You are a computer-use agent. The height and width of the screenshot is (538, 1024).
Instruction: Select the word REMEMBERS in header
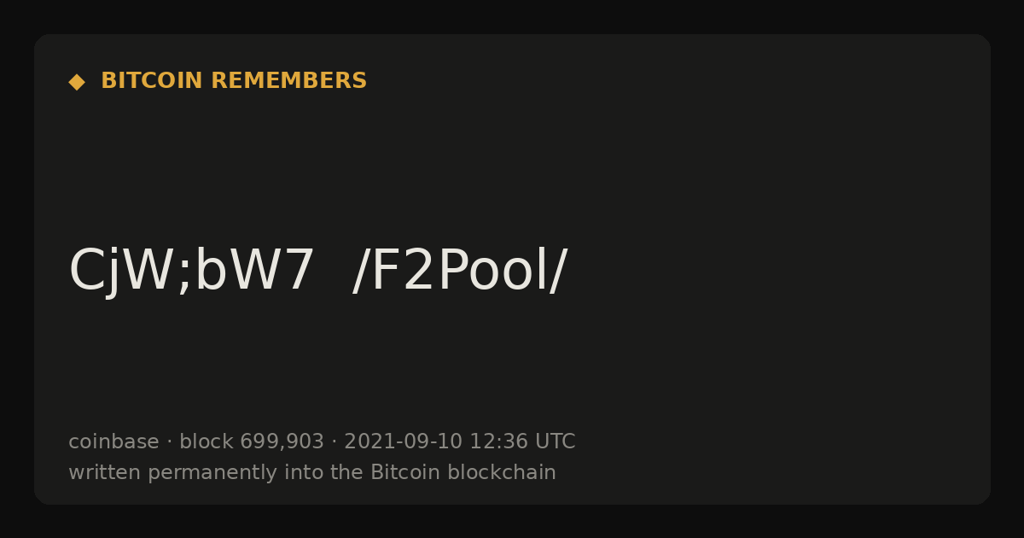288,81
